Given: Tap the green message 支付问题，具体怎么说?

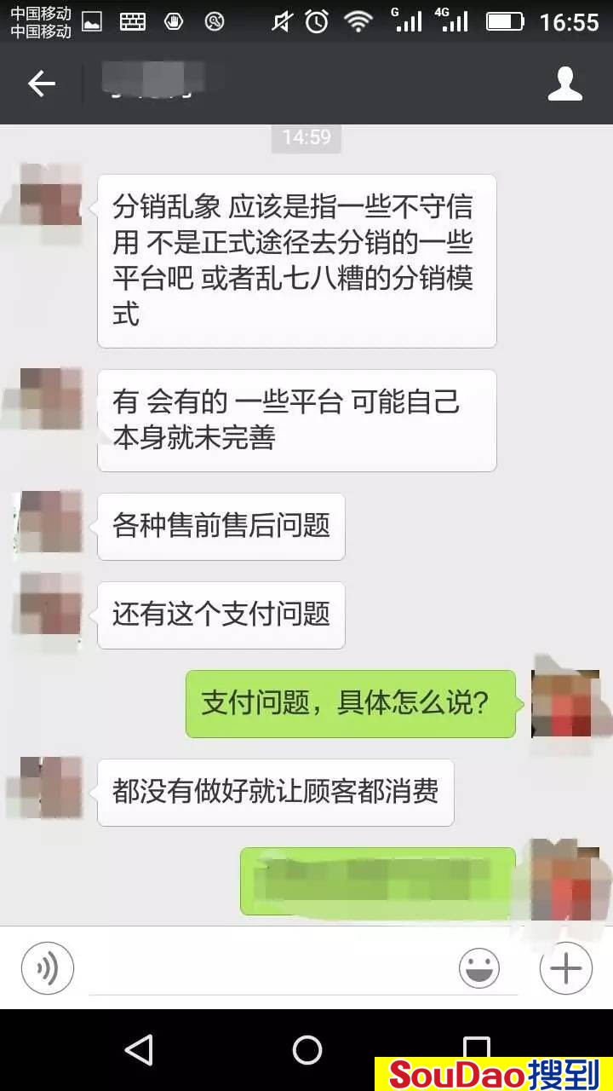Looking at the screenshot, I should click(351, 703).
